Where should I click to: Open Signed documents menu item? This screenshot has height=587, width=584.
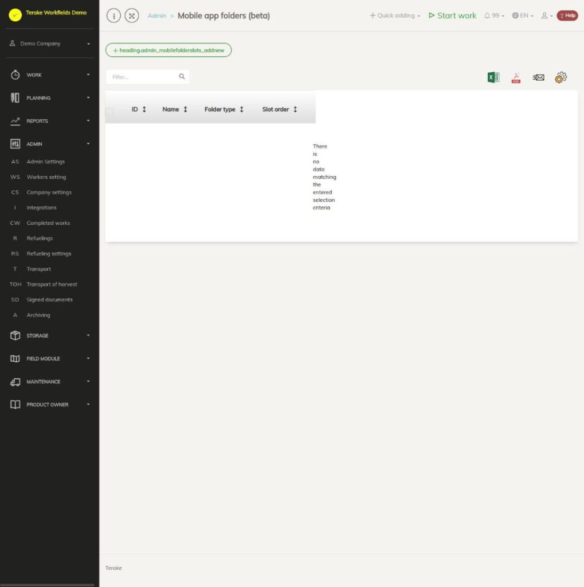point(49,299)
